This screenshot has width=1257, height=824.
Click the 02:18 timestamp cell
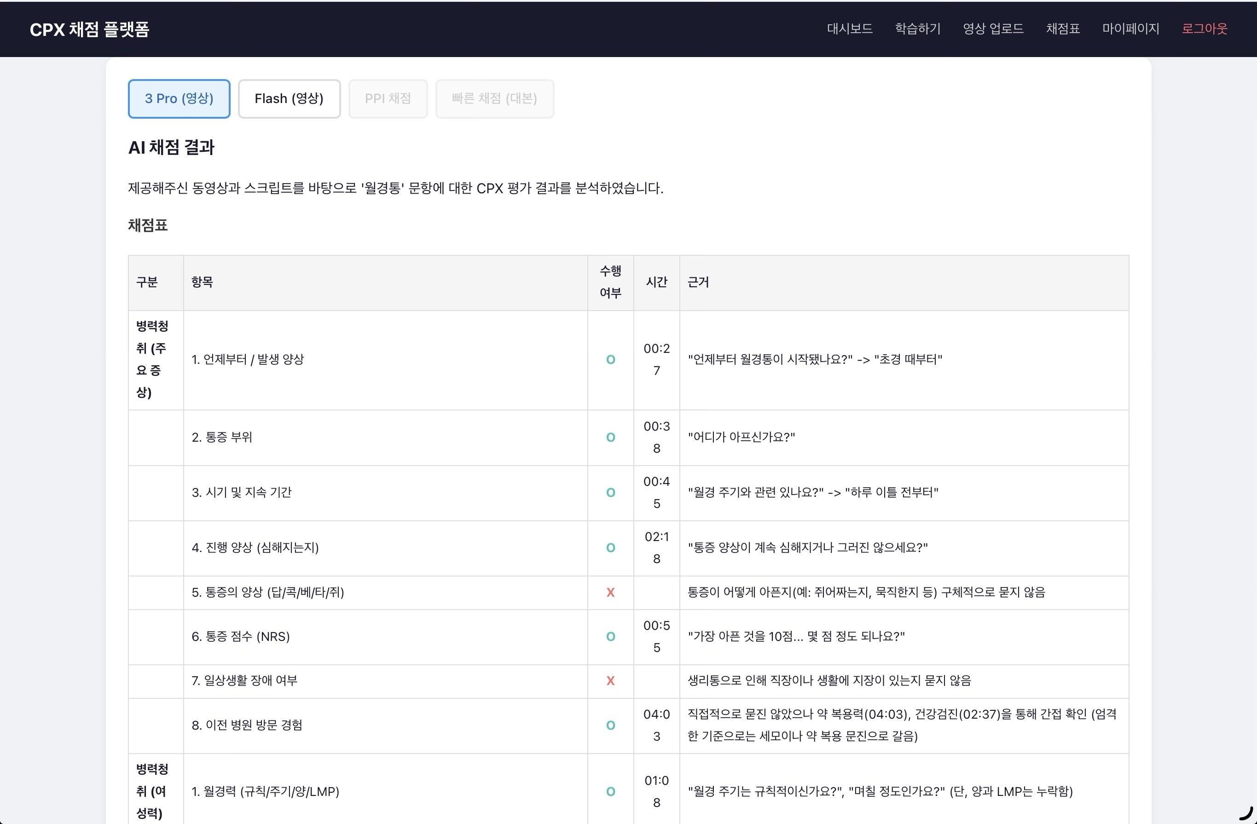[x=656, y=548]
